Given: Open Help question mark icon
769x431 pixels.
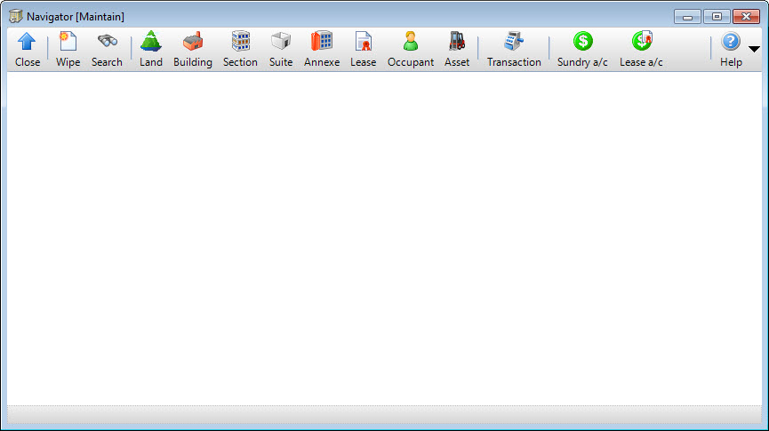Looking at the screenshot, I should [731, 41].
